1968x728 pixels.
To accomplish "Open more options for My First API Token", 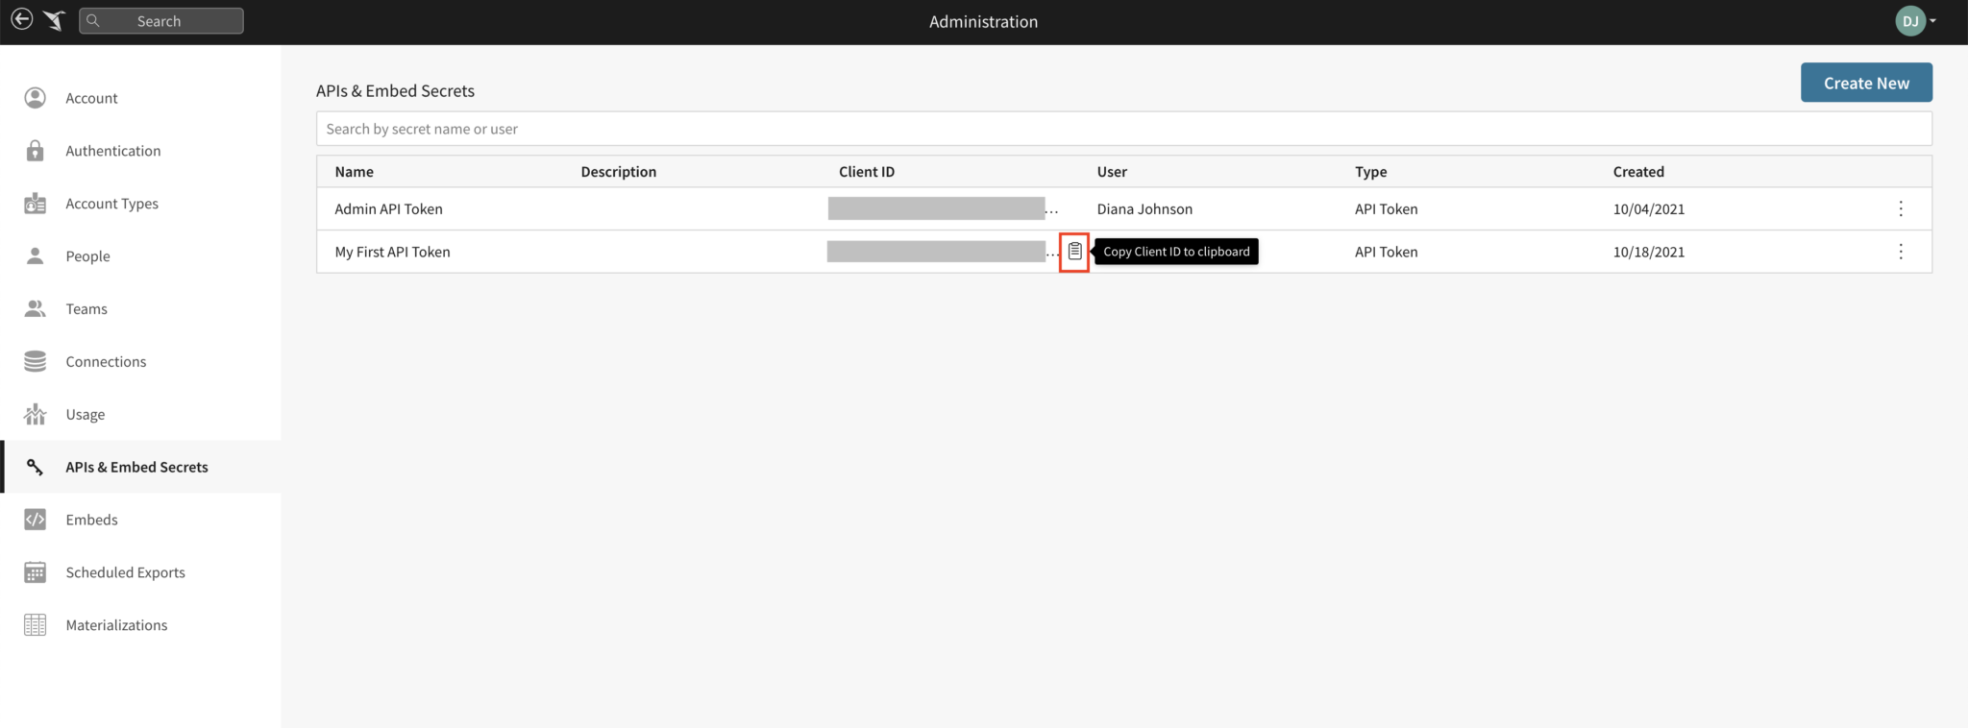I will (1900, 252).
